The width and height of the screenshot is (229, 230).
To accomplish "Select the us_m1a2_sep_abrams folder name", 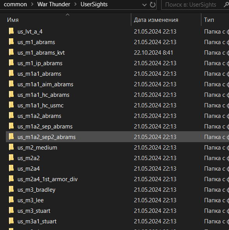I will (45, 127).
